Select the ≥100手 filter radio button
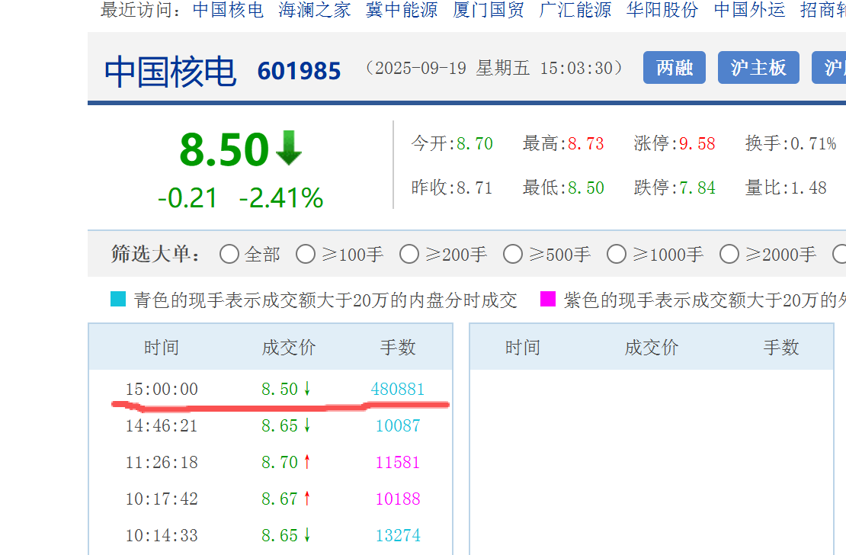The image size is (846, 555). (x=306, y=254)
